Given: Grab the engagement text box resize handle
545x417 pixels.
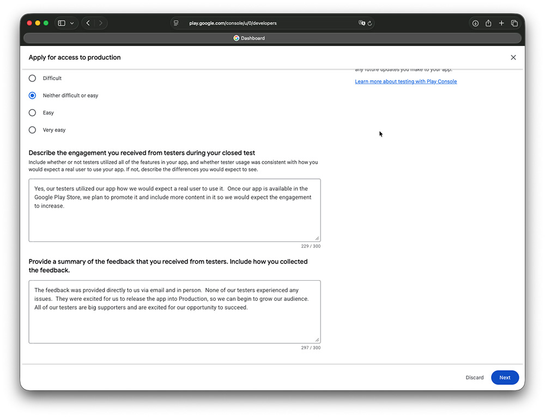Looking at the screenshot, I should 317,238.
